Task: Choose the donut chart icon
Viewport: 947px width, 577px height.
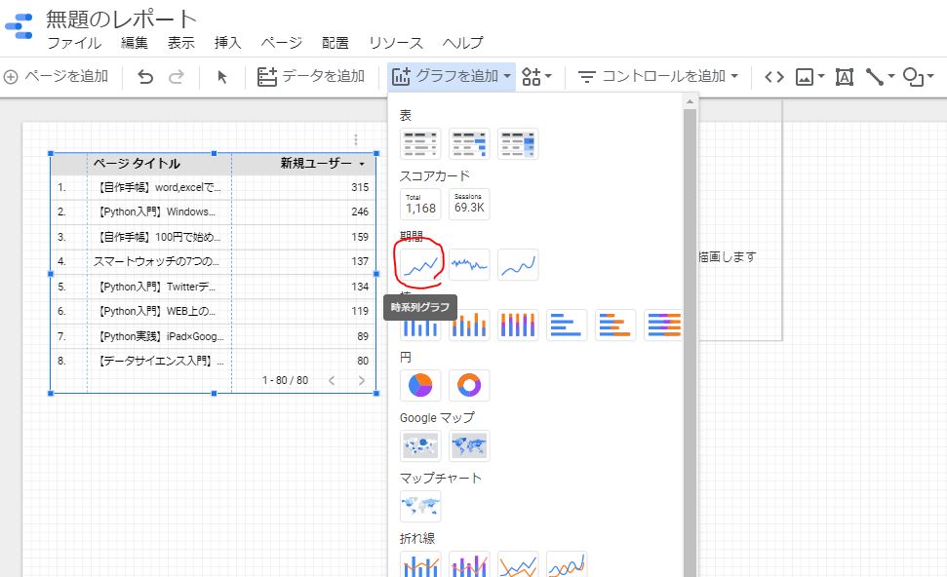Action: coord(469,385)
